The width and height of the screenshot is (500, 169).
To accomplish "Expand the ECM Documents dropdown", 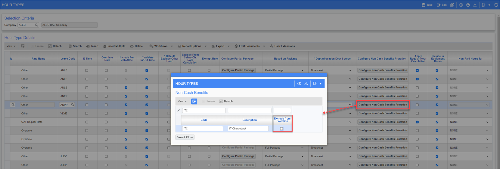I will pyautogui.click(x=264, y=46).
